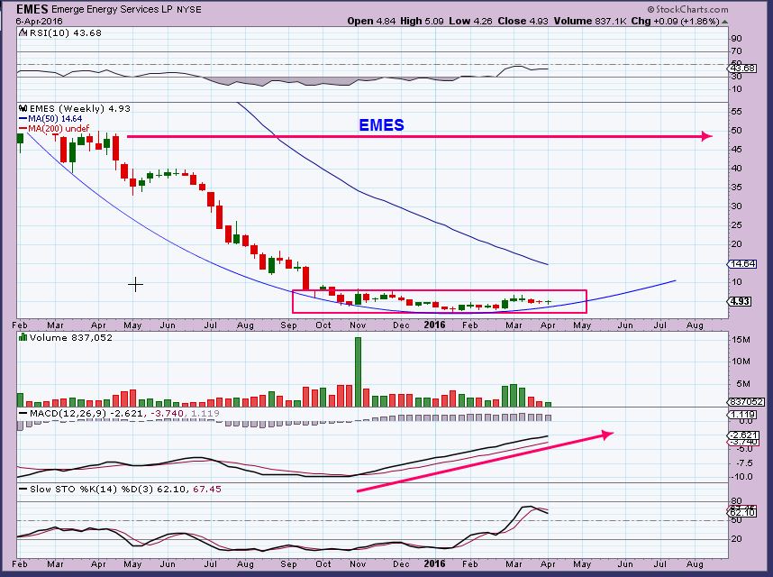Click the 1.119 MACD histogram axis tag
The height and width of the screenshot is (577, 773).
click(742, 415)
